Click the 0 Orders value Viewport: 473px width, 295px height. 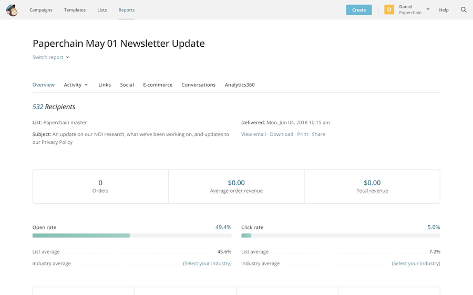point(100,183)
